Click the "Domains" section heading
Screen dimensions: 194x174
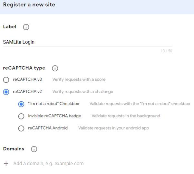click(x=14, y=149)
